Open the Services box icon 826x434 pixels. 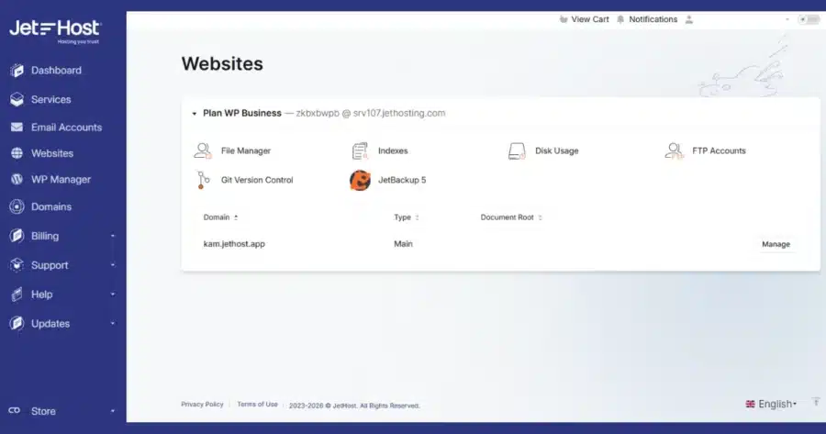[x=17, y=99]
